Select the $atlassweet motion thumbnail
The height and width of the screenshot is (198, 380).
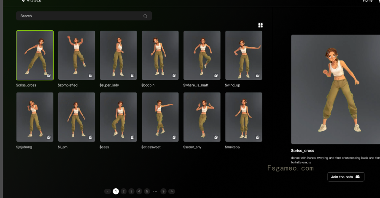pos(160,117)
